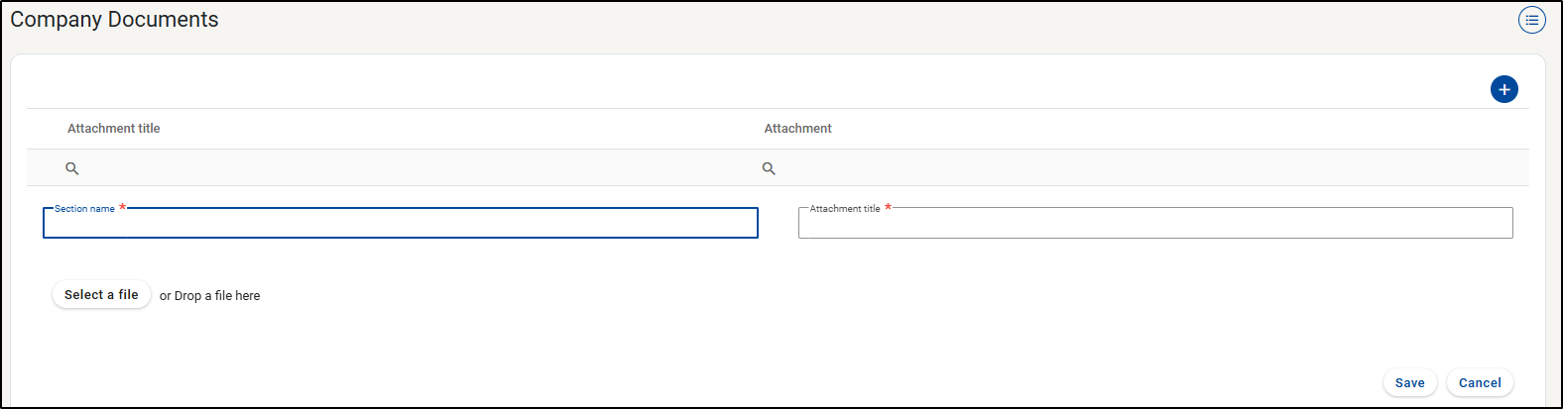Click inside the Attachment title form field
Image resolution: width=1563 pixels, height=409 pixels.
coord(1155,225)
